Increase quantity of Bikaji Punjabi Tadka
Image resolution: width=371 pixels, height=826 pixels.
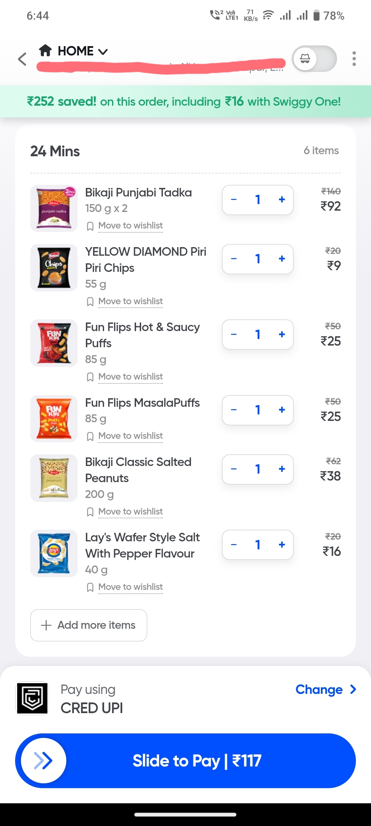[282, 200]
